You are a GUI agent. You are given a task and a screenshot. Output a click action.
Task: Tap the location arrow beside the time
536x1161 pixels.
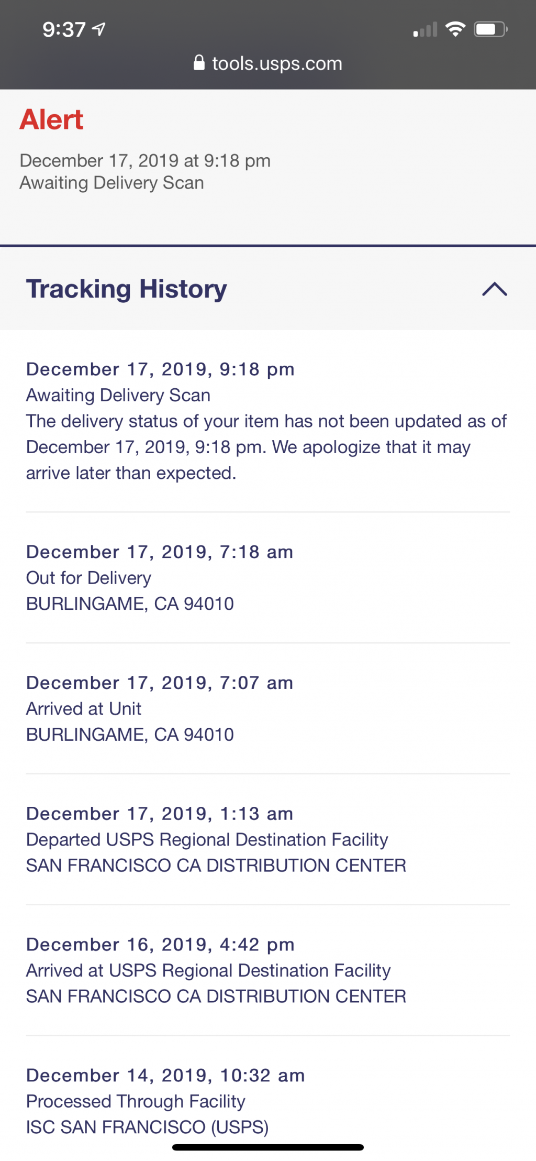tap(99, 29)
